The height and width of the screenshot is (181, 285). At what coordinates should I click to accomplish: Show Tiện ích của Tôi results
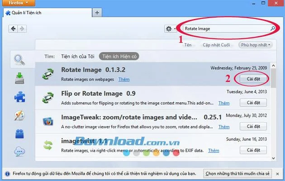click(x=78, y=56)
